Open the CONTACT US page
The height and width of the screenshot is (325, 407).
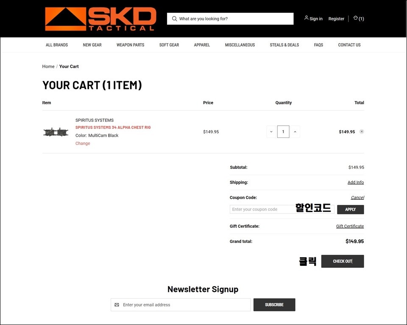pos(349,45)
